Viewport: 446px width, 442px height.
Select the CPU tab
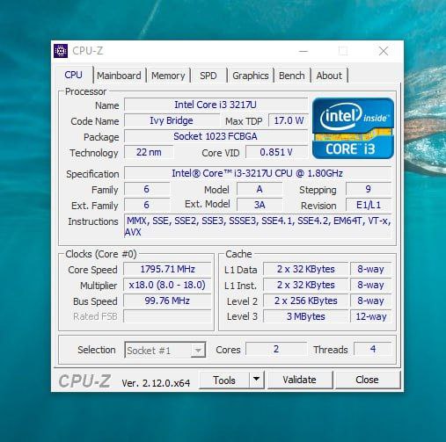tap(74, 75)
